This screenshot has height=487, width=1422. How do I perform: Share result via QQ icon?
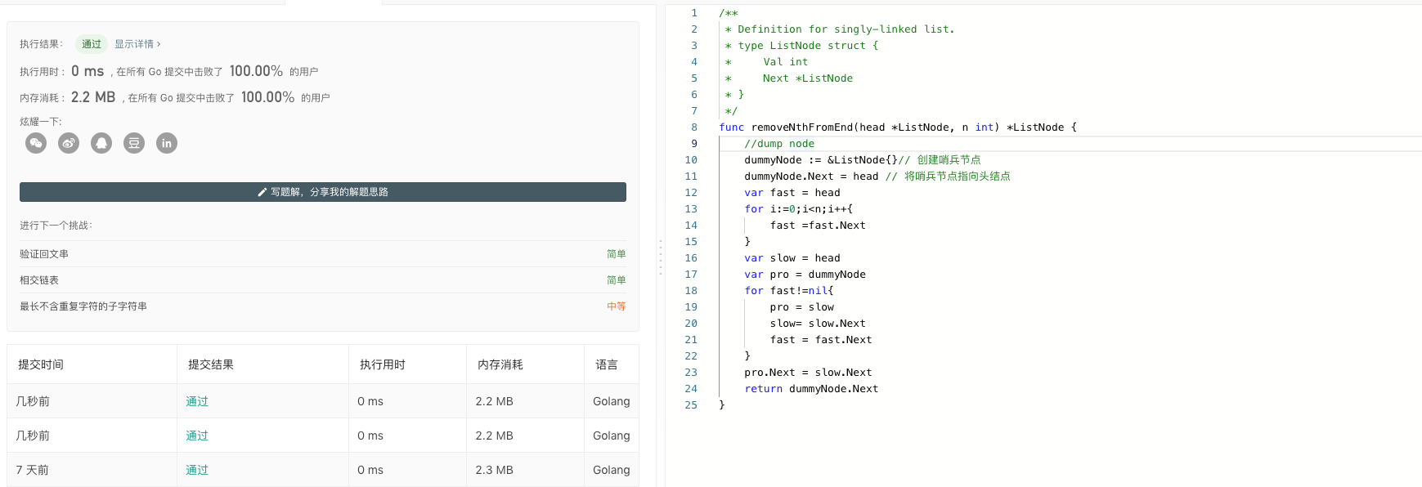pyautogui.click(x=101, y=143)
